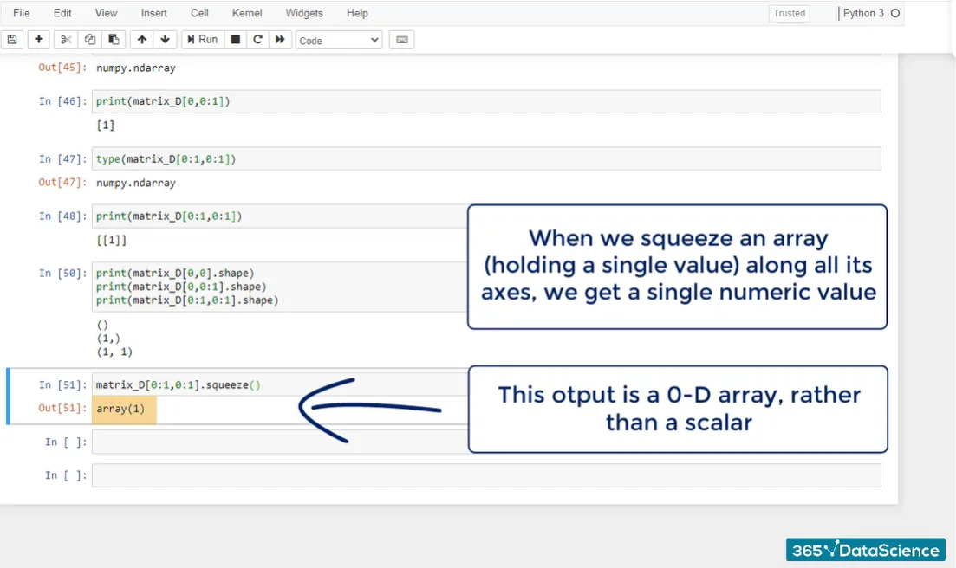Restart kernel and rerun all with fast-forward icon

(x=280, y=40)
